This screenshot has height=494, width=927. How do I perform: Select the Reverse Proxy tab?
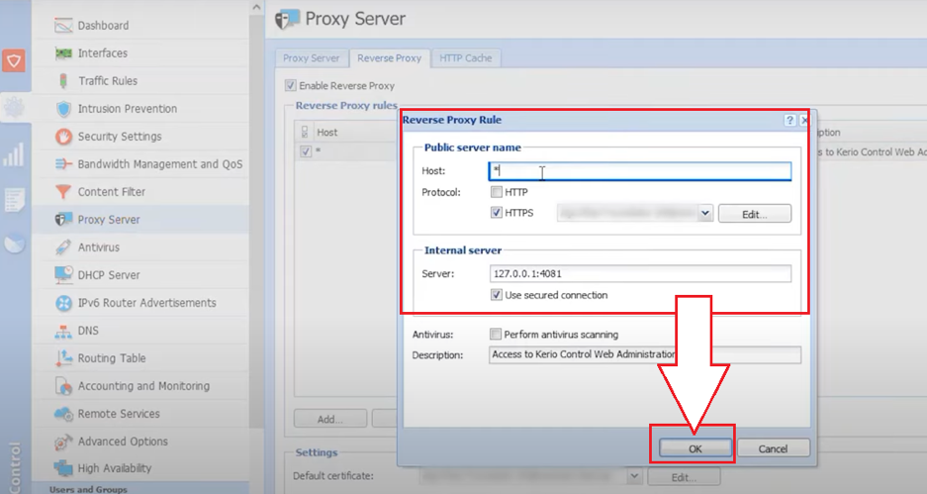point(389,58)
